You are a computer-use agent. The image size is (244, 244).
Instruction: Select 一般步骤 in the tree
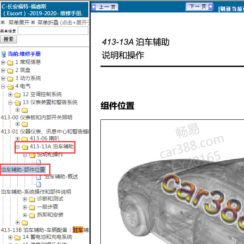click(48, 207)
